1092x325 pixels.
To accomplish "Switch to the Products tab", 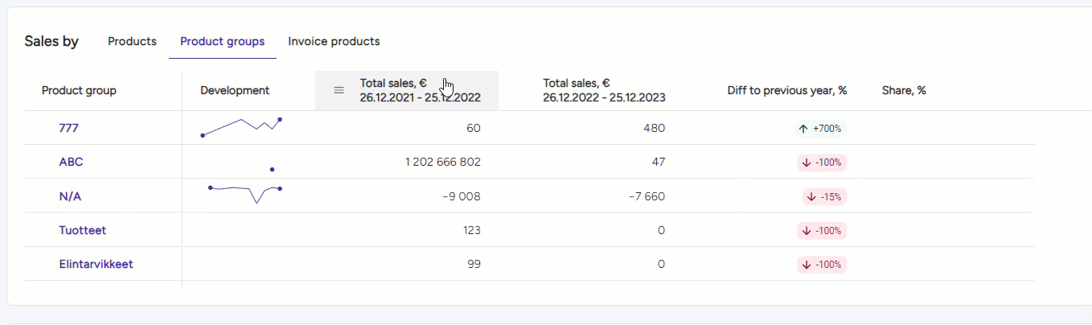I will (x=132, y=41).
